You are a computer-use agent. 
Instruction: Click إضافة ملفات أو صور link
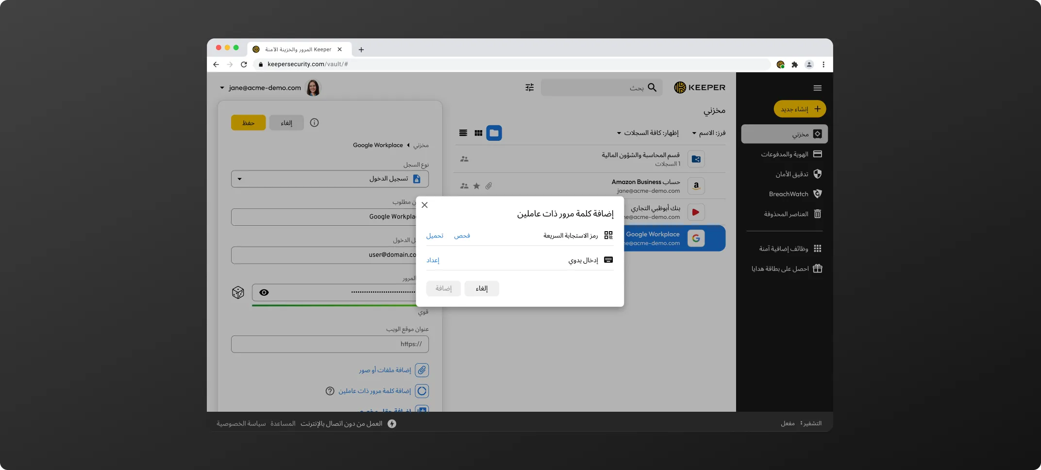coord(385,370)
